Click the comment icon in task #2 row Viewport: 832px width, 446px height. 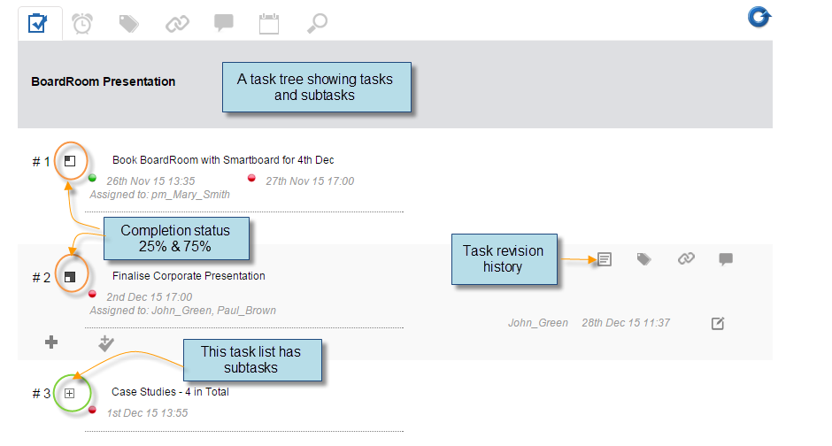coord(726,258)
